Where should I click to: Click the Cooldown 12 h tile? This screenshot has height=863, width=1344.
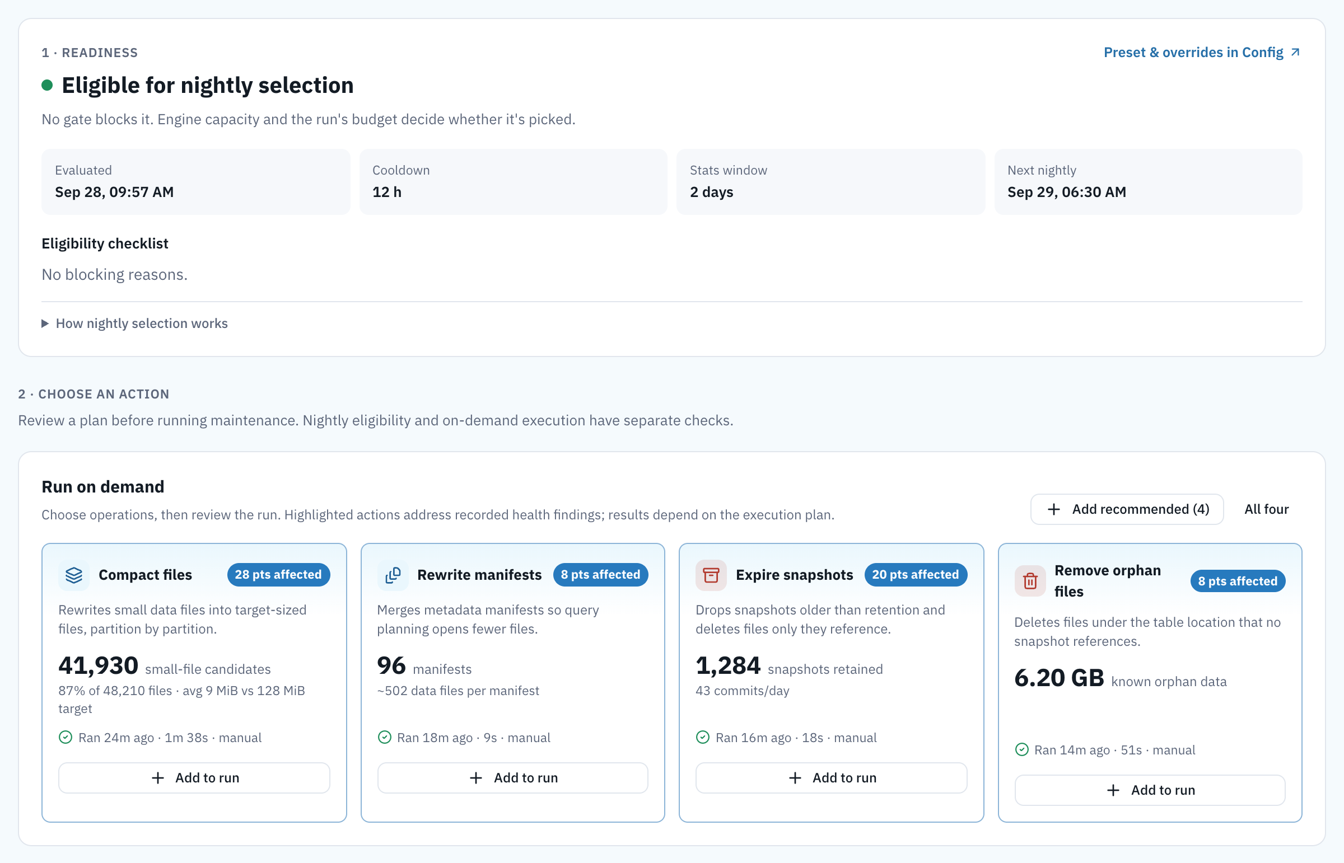click(513, 181)
